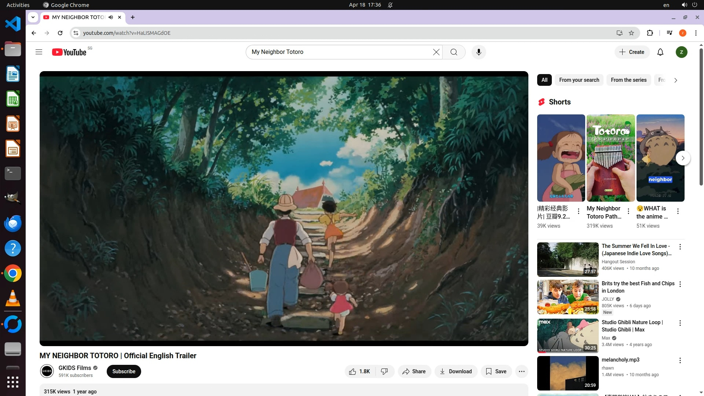Click the Download button
This screenshot has height=396, width=704.
click(x=456, y=371)
